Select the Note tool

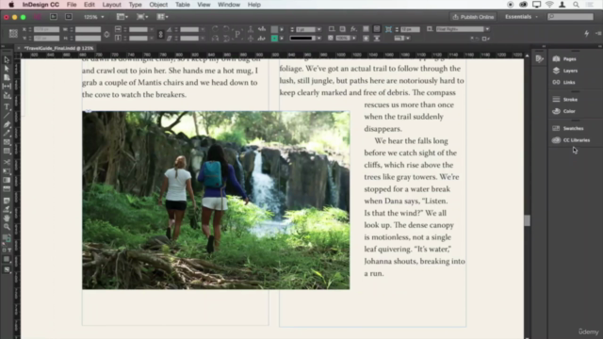7,201
